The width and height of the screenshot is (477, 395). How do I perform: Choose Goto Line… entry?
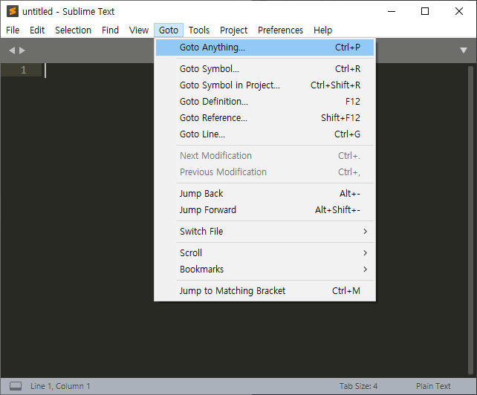coord(265,134)
